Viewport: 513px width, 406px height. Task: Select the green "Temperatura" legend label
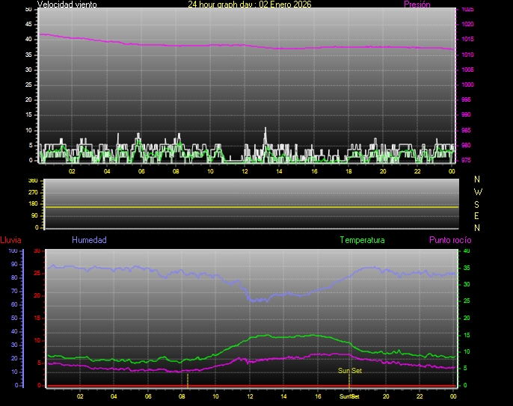pos(362,240)
